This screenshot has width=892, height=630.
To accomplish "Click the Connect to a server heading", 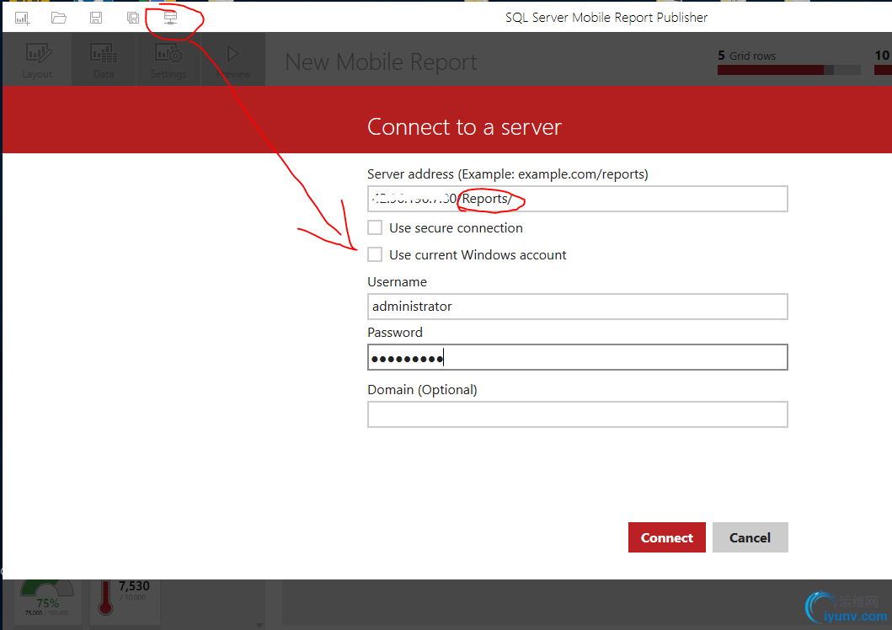I will point(464,127).
